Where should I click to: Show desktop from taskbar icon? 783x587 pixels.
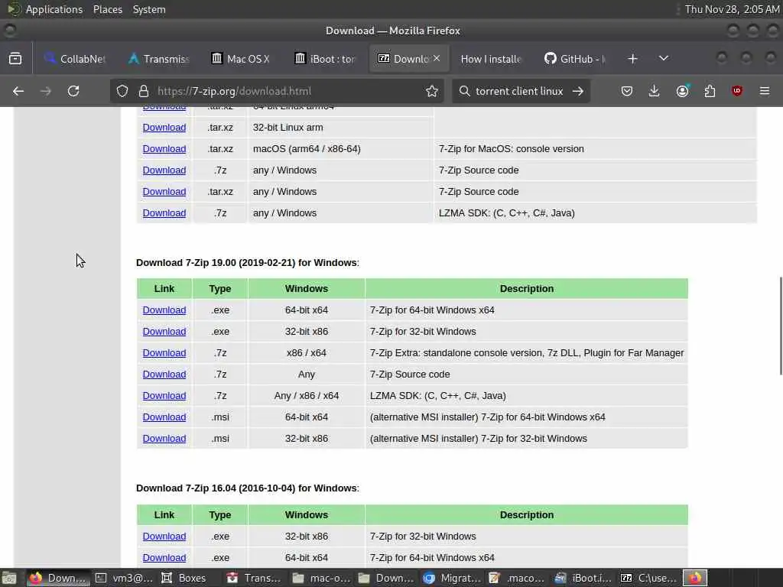9,578
